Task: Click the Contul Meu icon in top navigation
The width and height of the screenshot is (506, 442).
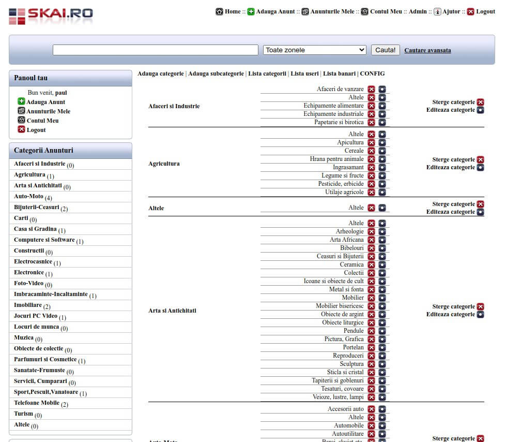Action: [x=365, y=11]
